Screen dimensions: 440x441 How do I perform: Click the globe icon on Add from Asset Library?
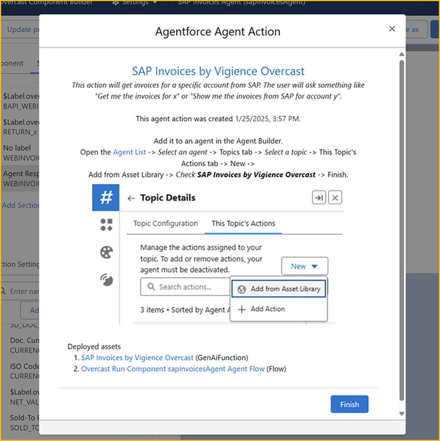click(x=241, y=289)
